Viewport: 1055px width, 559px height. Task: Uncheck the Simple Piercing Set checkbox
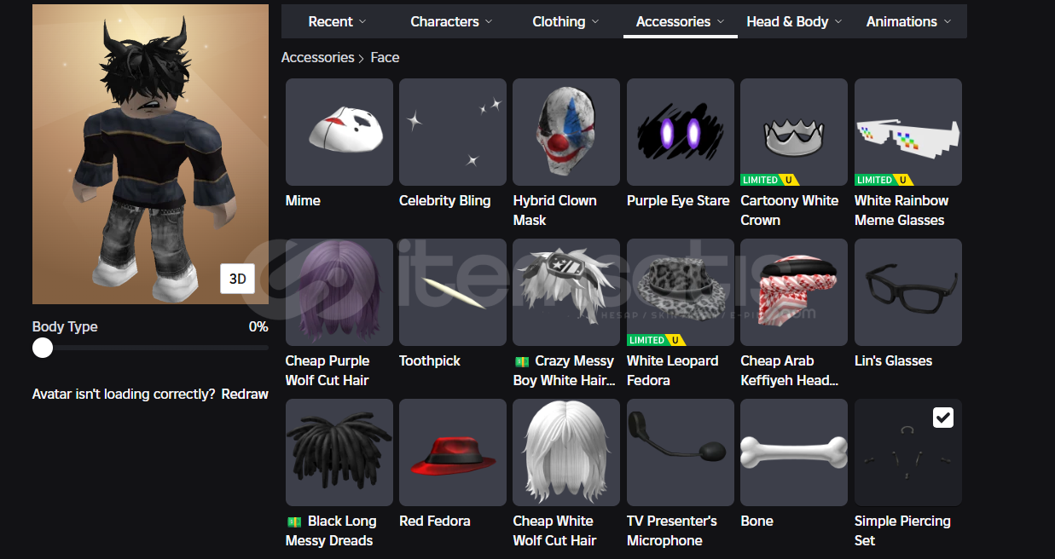pos(942,418)
